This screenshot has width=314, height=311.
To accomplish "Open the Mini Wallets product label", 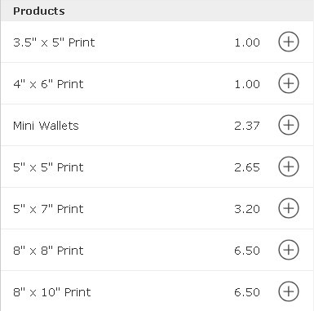I will click(46, 126).
